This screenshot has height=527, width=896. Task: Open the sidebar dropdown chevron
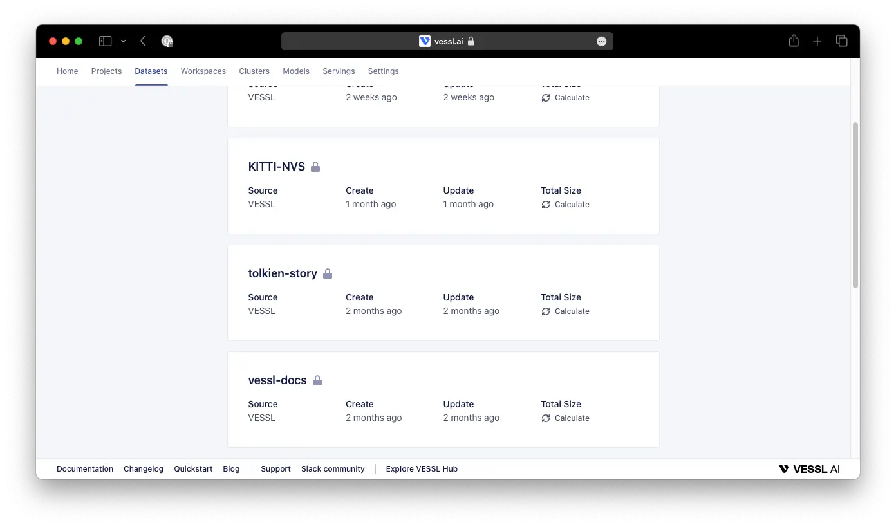pos(123,41)
